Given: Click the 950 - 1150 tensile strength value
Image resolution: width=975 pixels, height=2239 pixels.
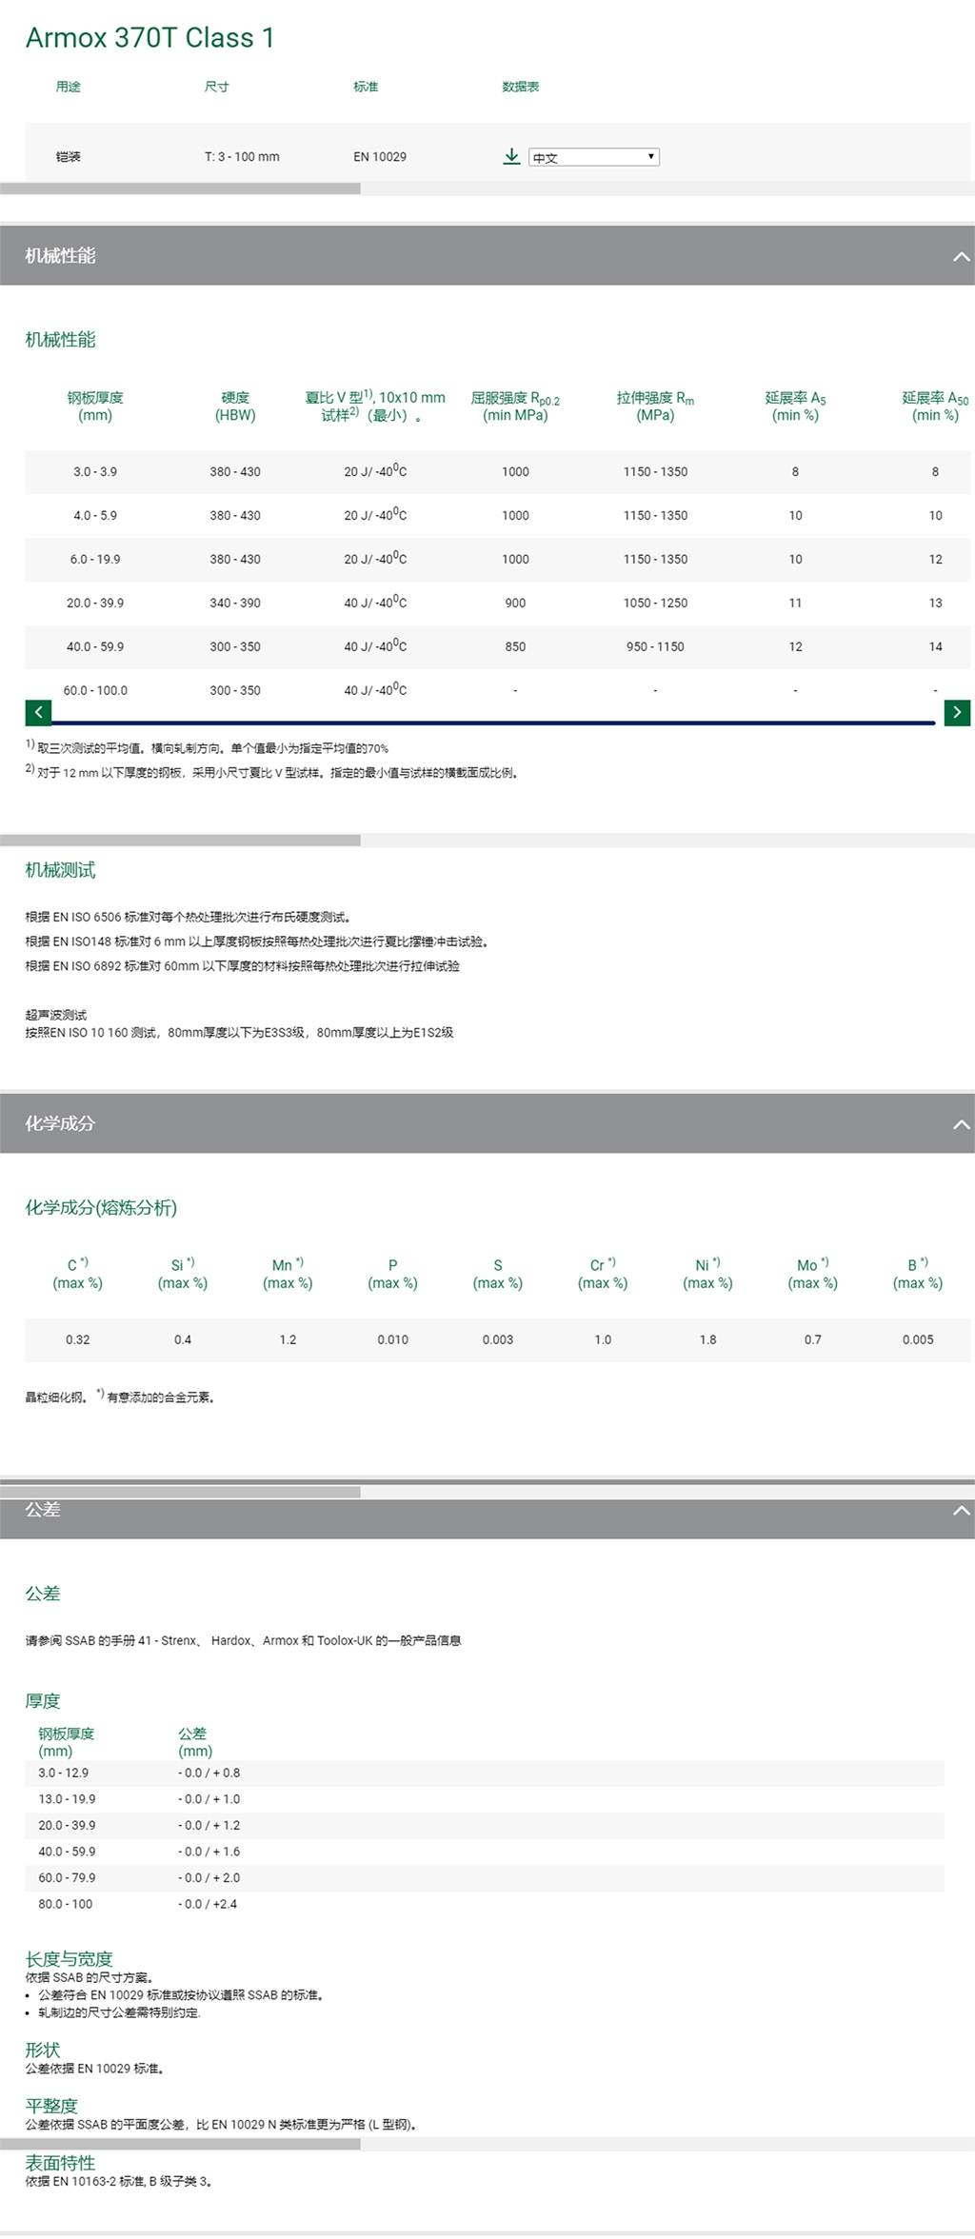Looking at the screenshot, I should [655, 646].
